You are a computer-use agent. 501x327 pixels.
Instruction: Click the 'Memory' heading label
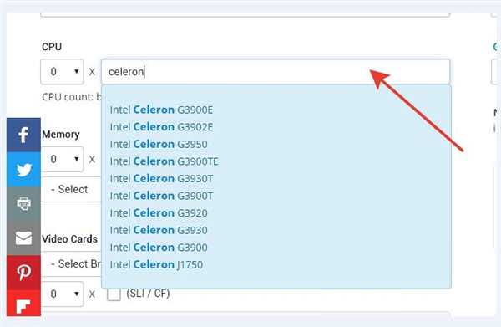tap(61, 135)
